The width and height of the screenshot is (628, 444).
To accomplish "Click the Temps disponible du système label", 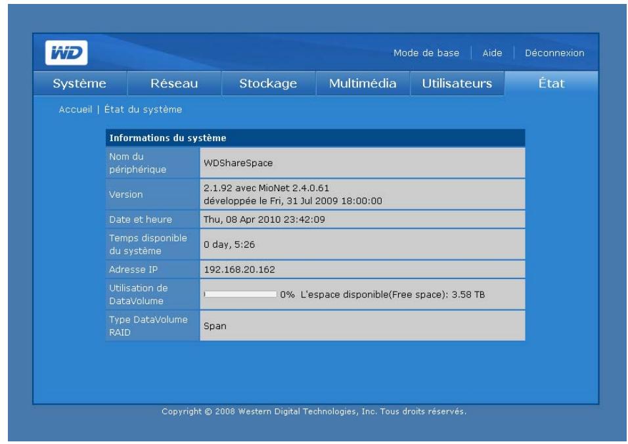I will 148,244.
